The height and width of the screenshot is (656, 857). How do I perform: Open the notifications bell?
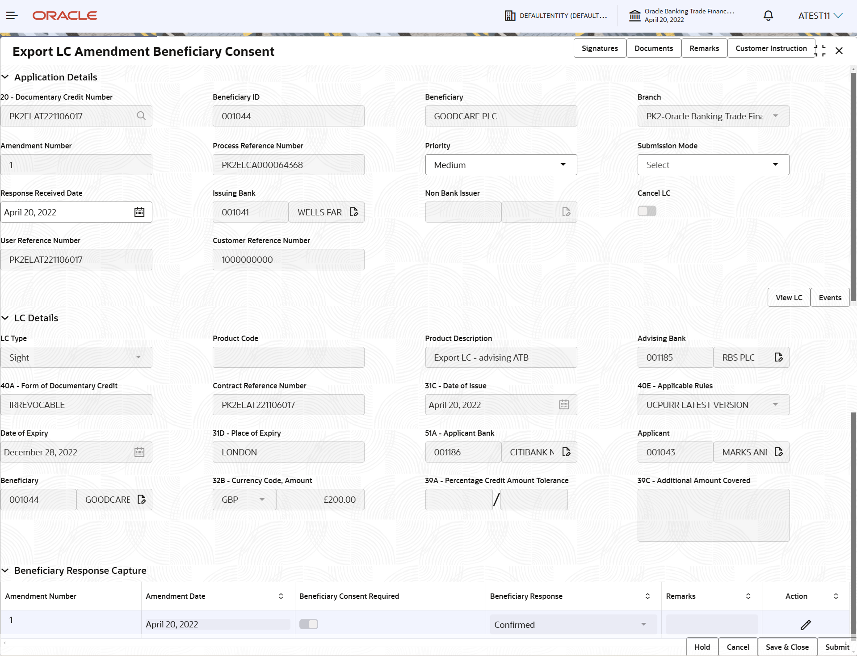(x=768, y=16)
